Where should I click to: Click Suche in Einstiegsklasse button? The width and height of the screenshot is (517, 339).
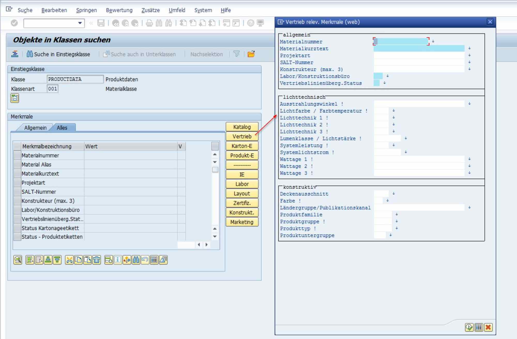coord(59,54)
